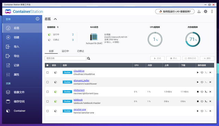Click the 删除 delete button
This screenshot has width=219, height=126.
click(x=207, y=58)
